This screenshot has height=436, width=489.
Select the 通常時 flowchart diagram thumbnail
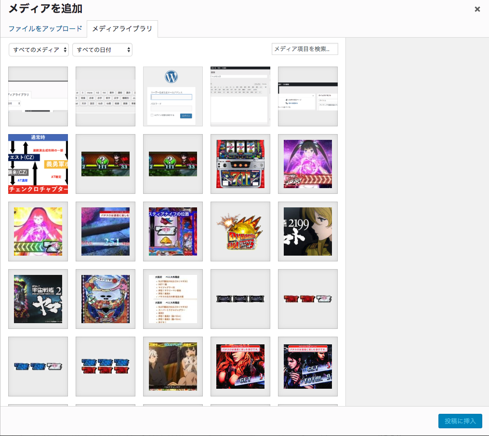point(38,164)
